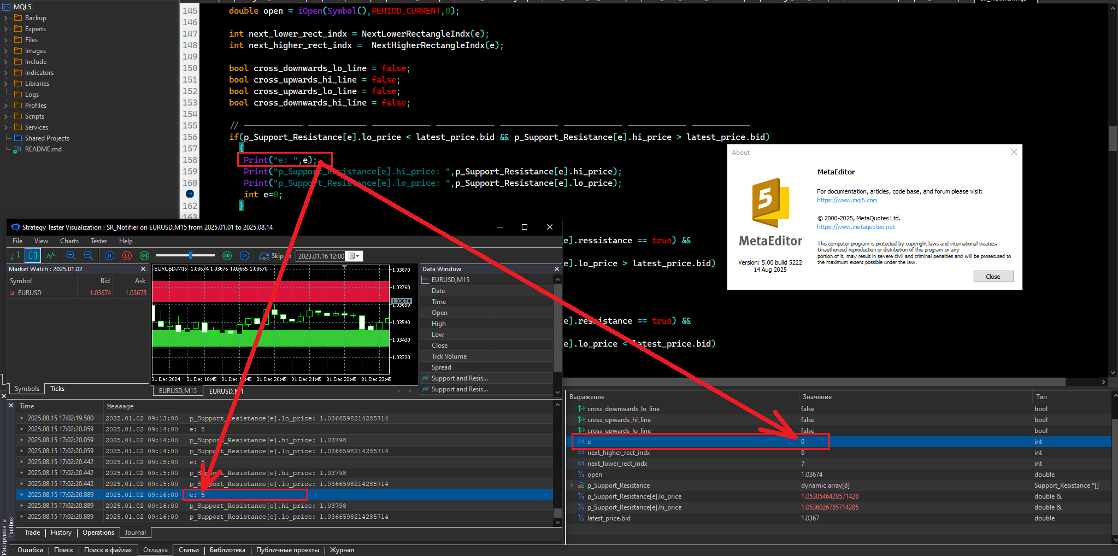Expand the Experts folder in navigator
1118x556 pixels.
click(x=6, y=29)
